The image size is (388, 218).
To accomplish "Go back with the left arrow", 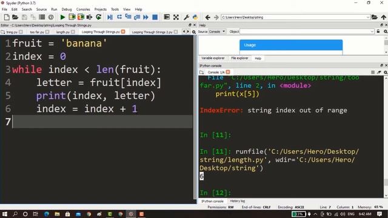I will coord(208,18).
